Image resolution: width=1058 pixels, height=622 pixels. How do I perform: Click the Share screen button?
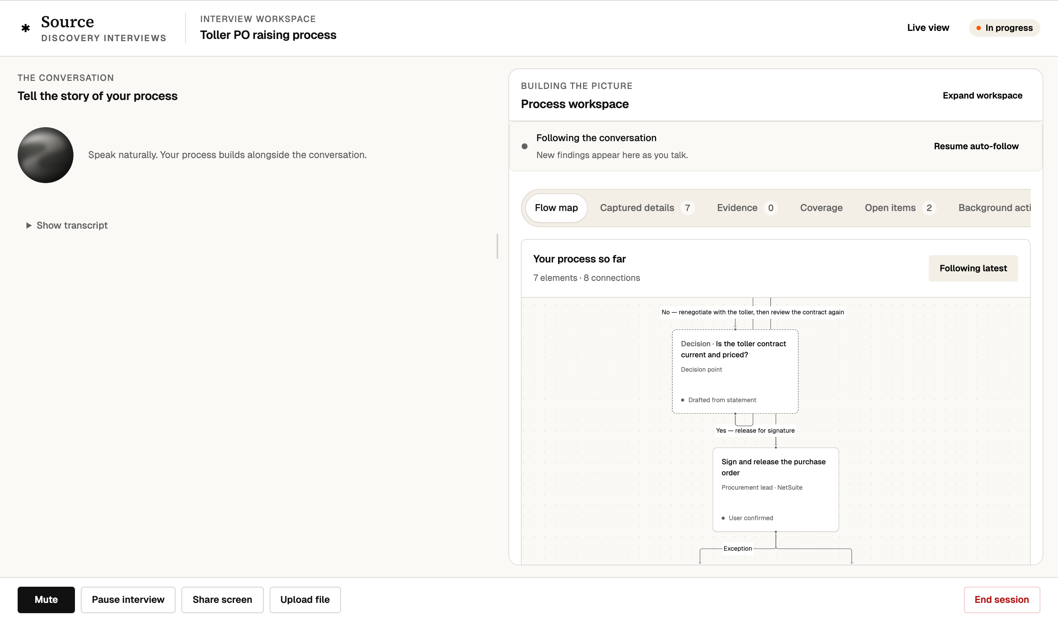tap(223, 600)
